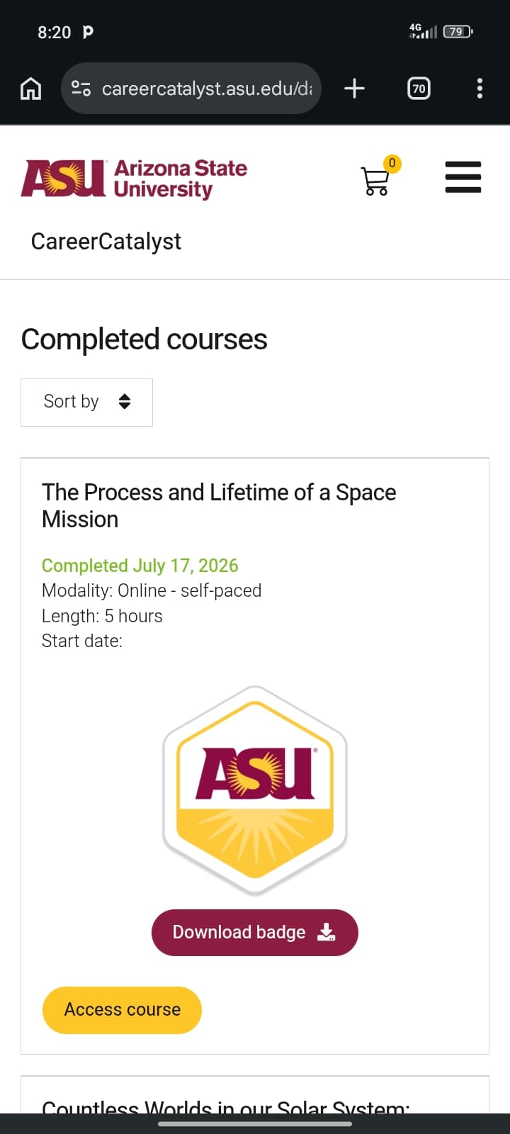Open the CareerCatalyst link
The height and width of the screenshot is (1134, 510).
point(106,242)
